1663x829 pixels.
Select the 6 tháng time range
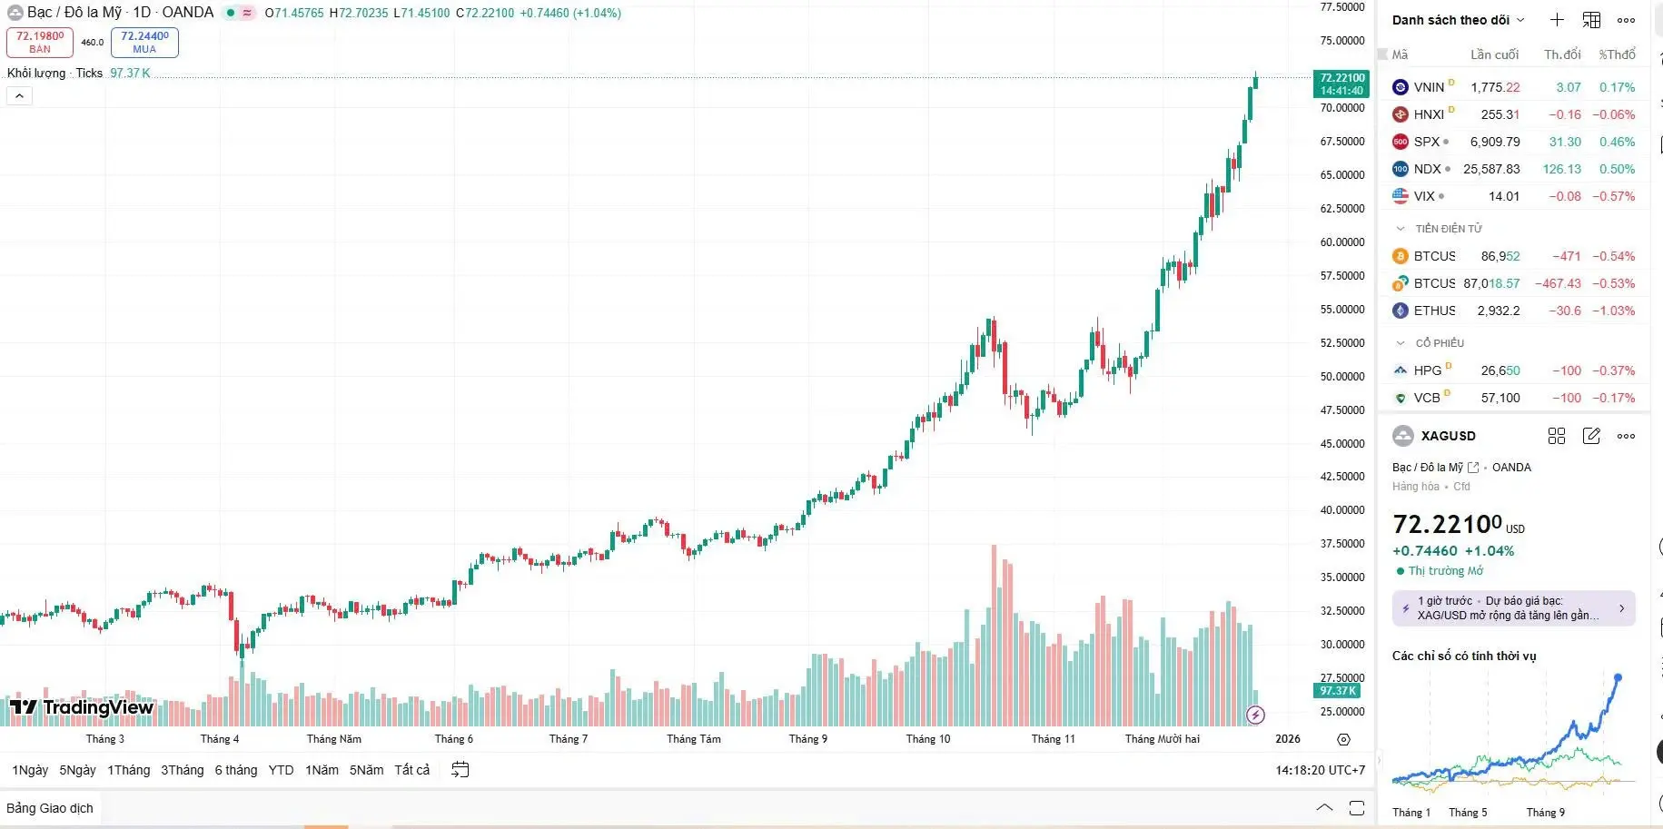[236, 770]
